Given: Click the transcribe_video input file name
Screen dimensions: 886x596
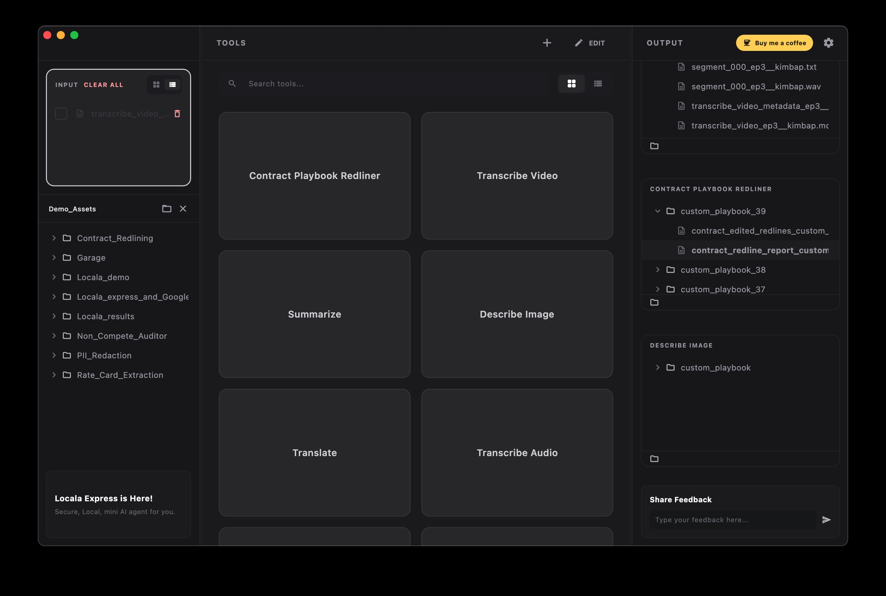Looking at the screenshot, I should click(x=130, y=114).
